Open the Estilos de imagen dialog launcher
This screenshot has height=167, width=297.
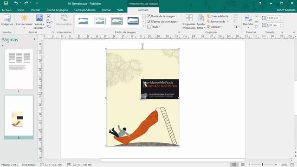click(179, 32)
